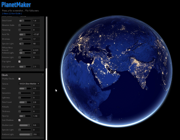Click the City Light Level slider
Viewport: 180px width, 140px height.
point(25,67)
